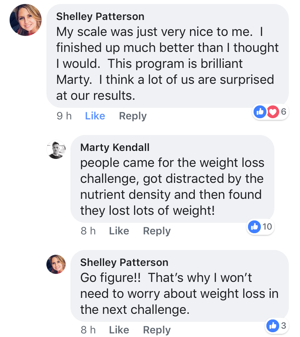Reply to Marty Kendall's comment
The height and width of the screenshot is (337, 300).
pos(157,231)
